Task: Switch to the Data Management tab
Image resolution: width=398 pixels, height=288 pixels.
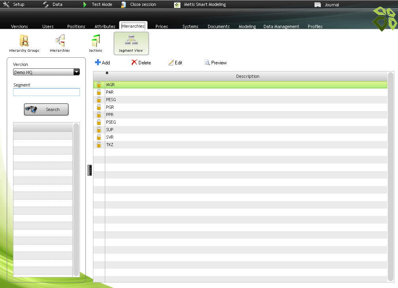Action: coord(281,26)
